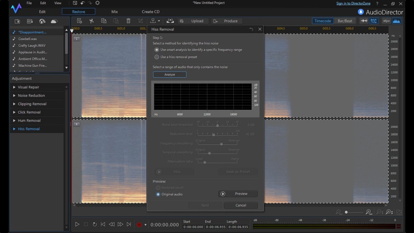Select 'Use a hiss removal preset' radio
The image size is (414, 233).
(157, 57)
